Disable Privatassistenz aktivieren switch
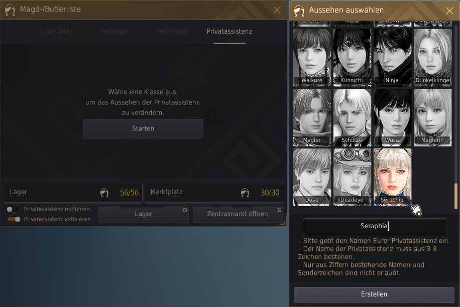 (14, 219)
